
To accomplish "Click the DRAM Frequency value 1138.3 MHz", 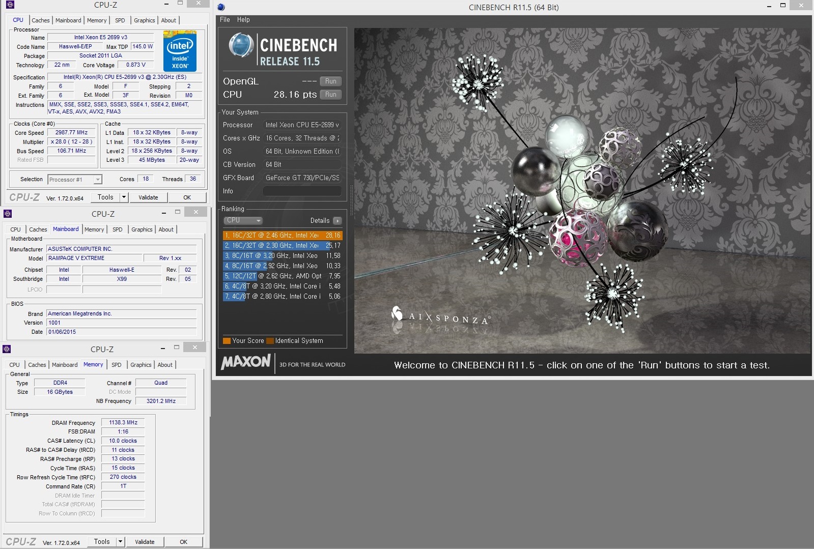I will pyautogui.click(x=123, y=423).
